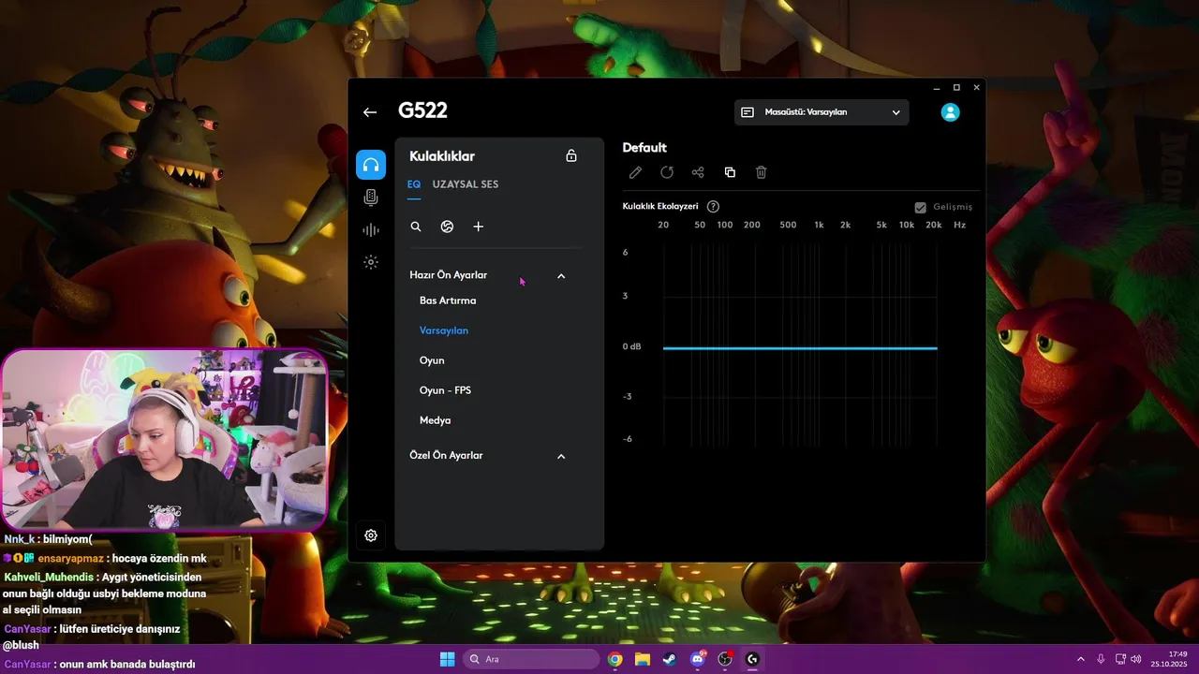The width and height of the screenshot is (1199, 674).
Task: Browse community presets with the globe icon
Action: (x=447, y=227)
